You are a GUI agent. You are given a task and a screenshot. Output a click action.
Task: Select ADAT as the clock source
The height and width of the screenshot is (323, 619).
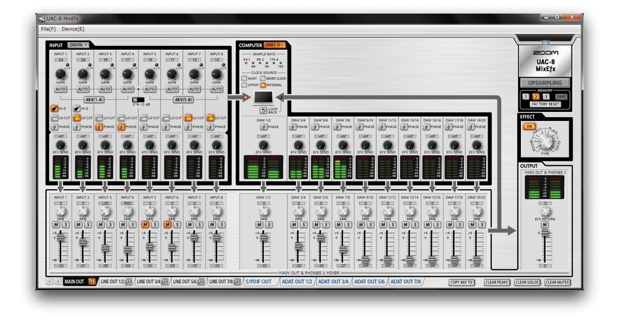(x=244, y=78)
